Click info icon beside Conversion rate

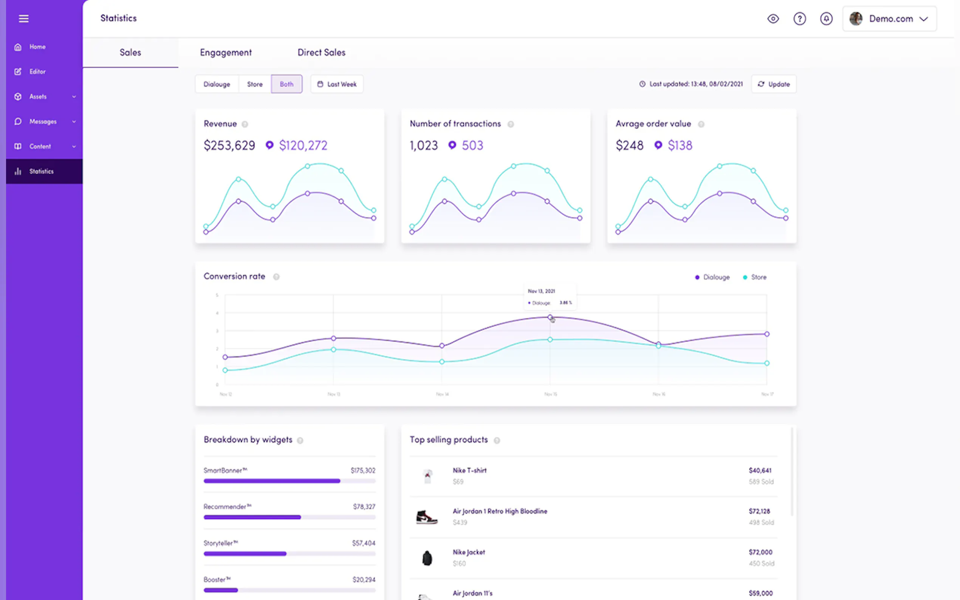[276, 277]
